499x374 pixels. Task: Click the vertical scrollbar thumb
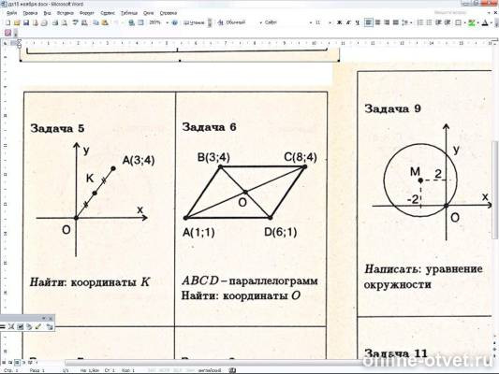pos(495,189)
